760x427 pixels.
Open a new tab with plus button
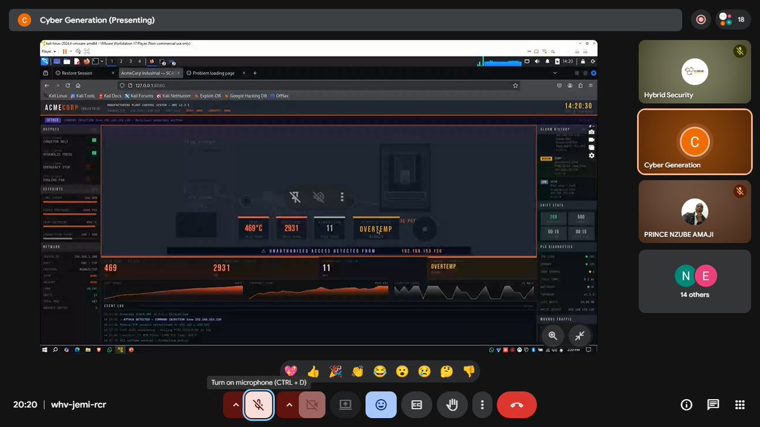tap(255, 73)
